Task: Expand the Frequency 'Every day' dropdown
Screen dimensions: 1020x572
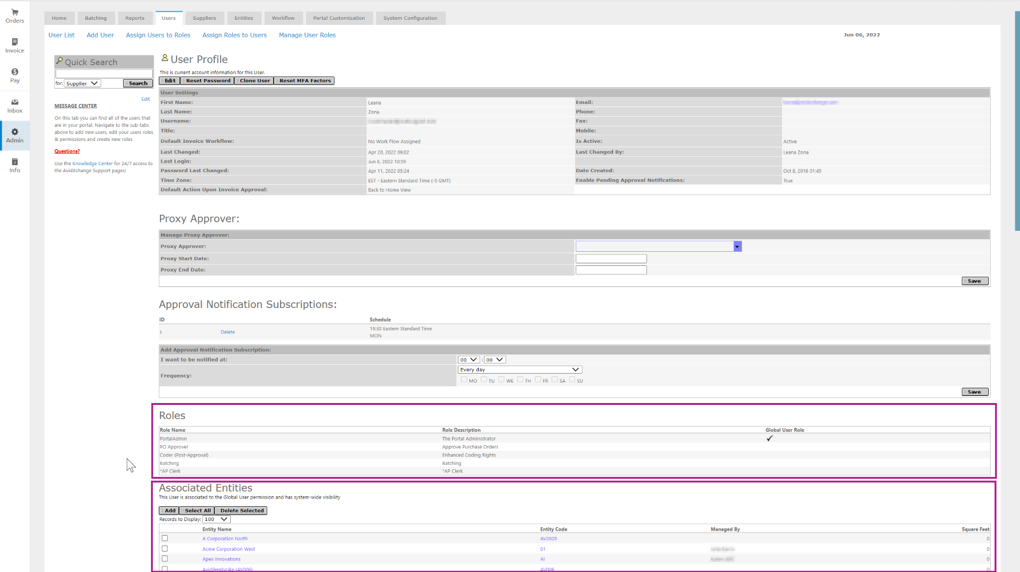Action: pyautogui.click(x=520, y=370)
